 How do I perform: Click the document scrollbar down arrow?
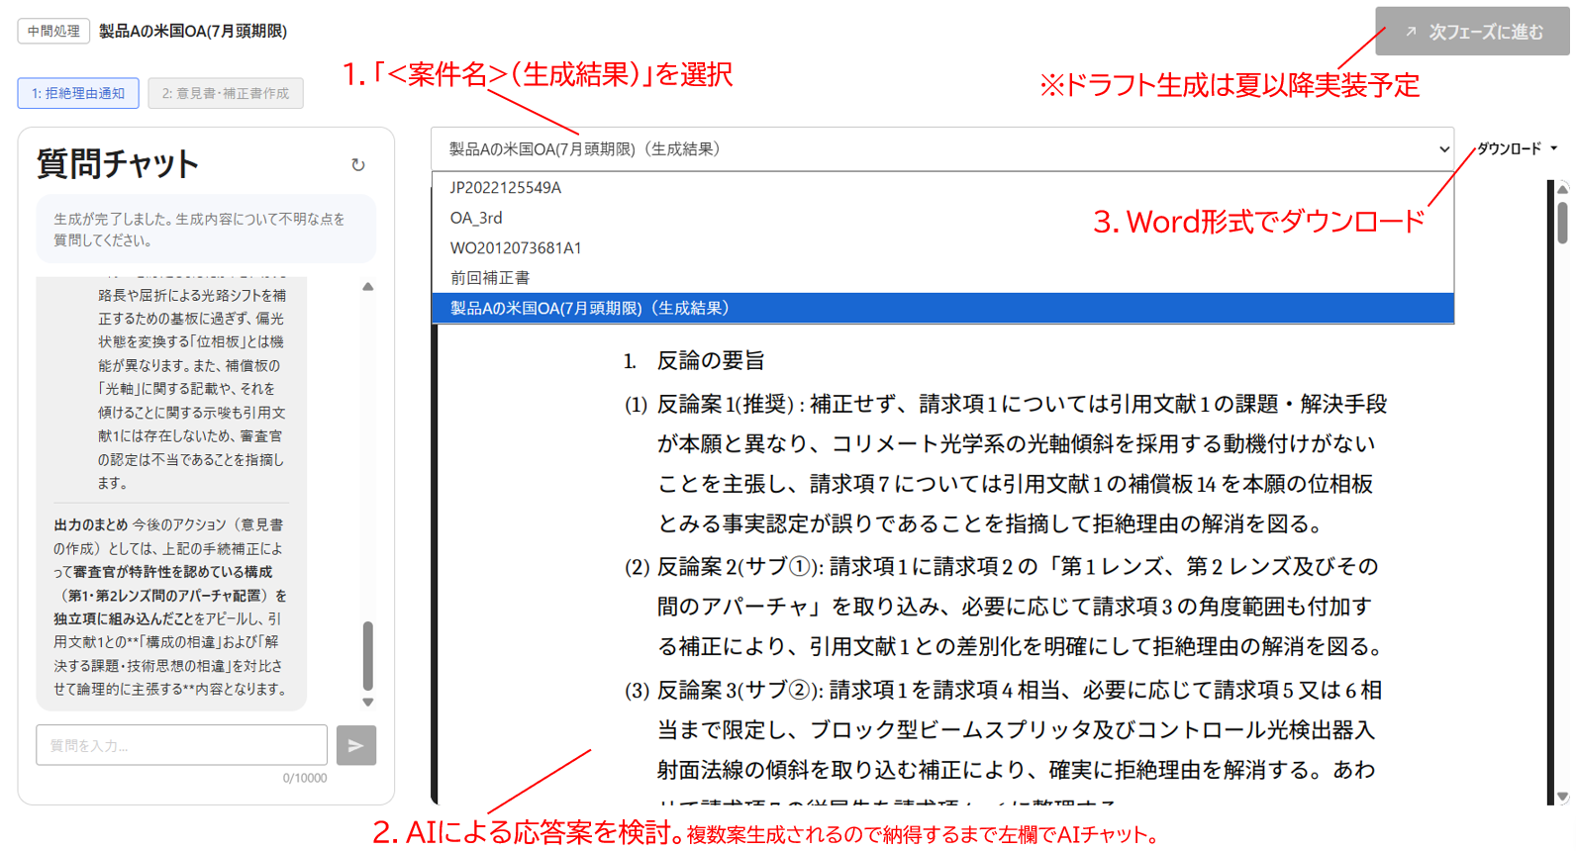1562,796
